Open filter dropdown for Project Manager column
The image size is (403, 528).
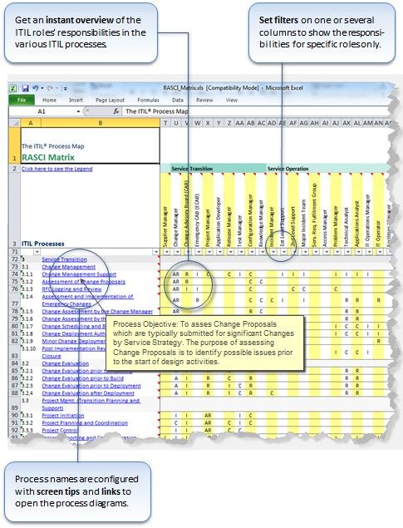209,252
